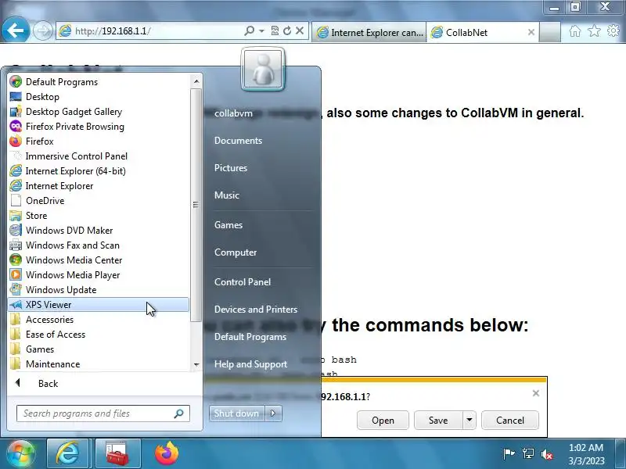This screenshot has height=469, width=626.
Task: Open the Store entry
Action: click(98, 216)
